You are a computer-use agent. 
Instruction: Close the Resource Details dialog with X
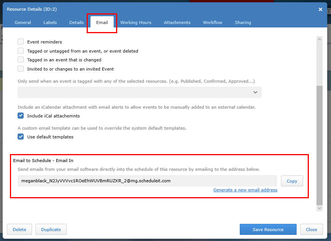tap(320, 9)
